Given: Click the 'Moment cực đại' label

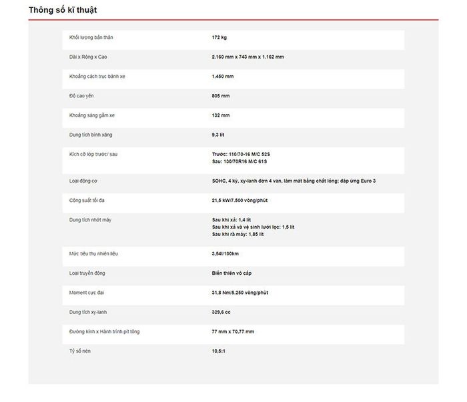Looking at the screenshot, I should coord(87,293).
